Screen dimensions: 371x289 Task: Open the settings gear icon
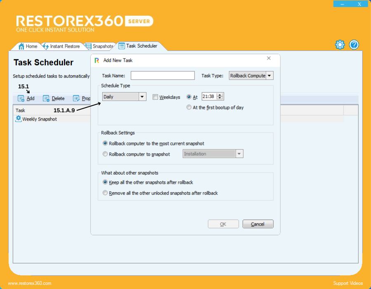click(340, 45)
